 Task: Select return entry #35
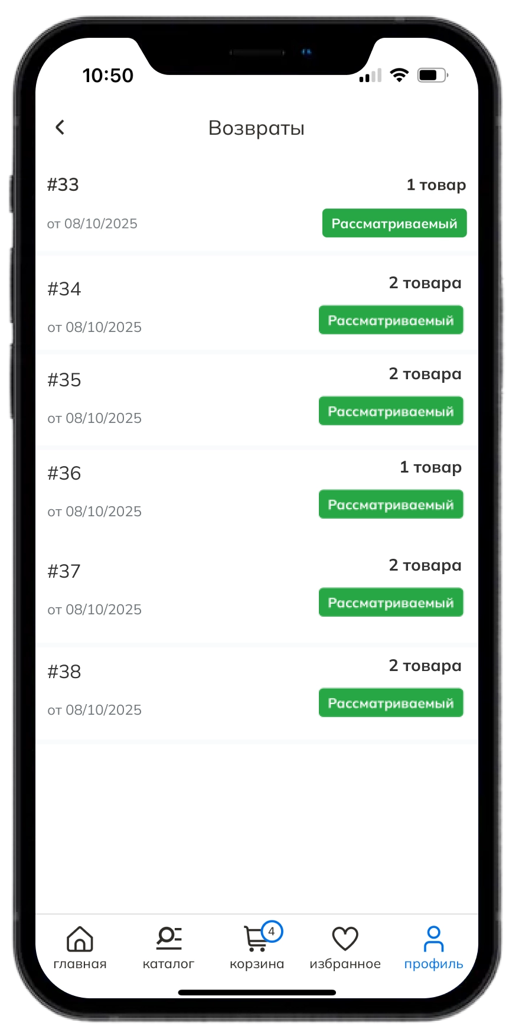(x=64, y=380)
